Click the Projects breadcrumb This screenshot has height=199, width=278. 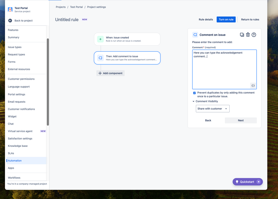pos(61,7)
